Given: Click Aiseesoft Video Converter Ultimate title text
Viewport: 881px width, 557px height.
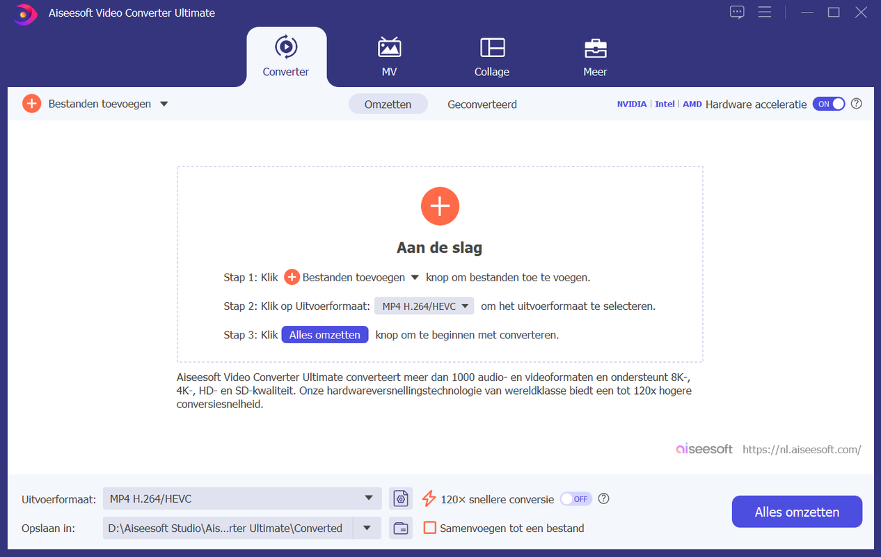Looking at the screenshot, I should click(x=132, y=13).
